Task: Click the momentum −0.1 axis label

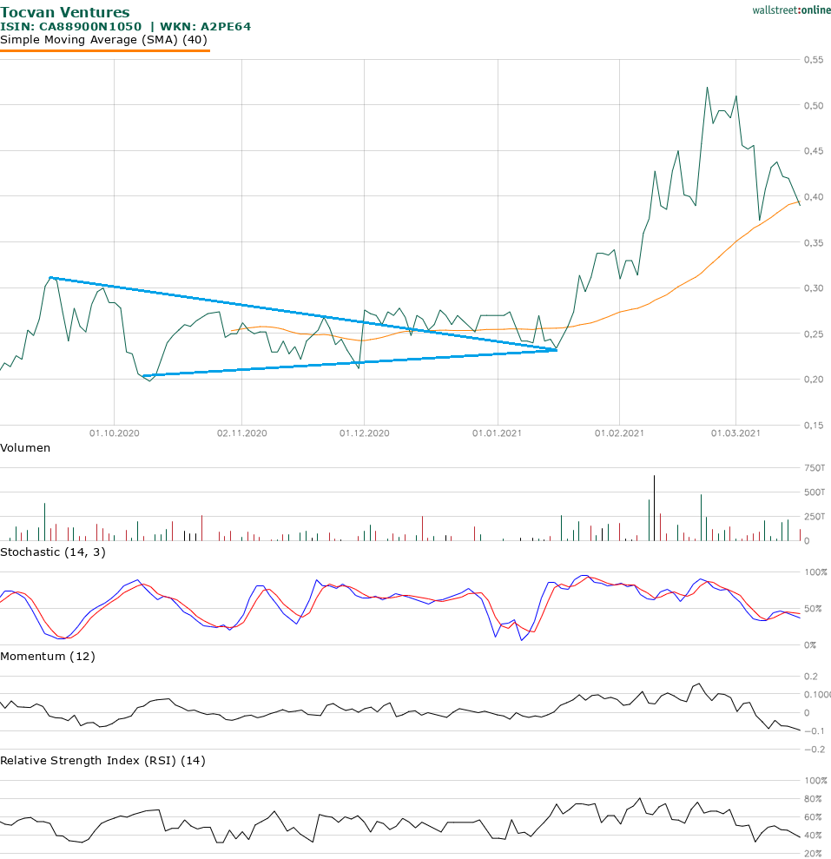Action: (814, 731)
